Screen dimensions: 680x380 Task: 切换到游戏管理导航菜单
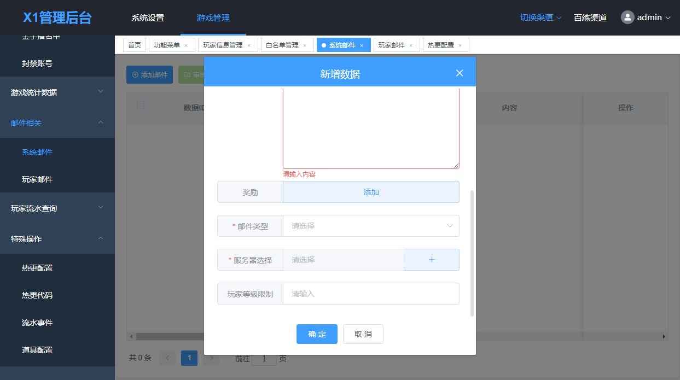(212, 17)
